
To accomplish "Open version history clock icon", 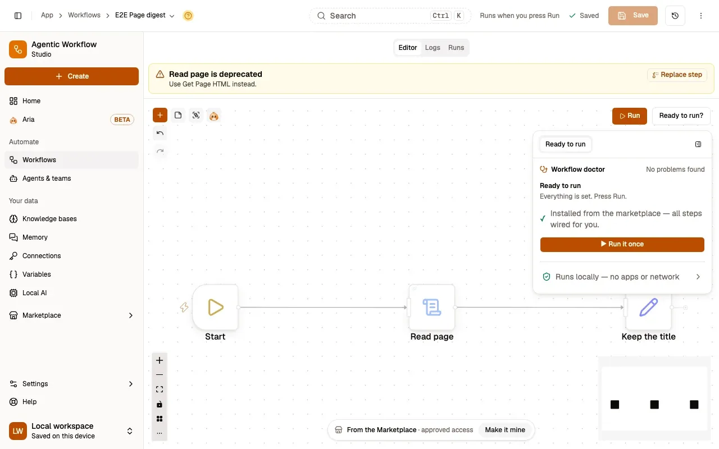I will click(x=675, y=16).
